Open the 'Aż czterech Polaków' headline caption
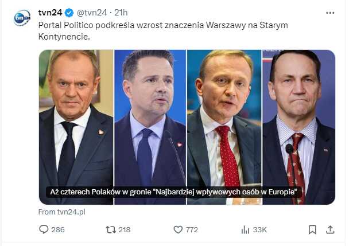Screen dimensions: 353x246 (x=173, y=192)
